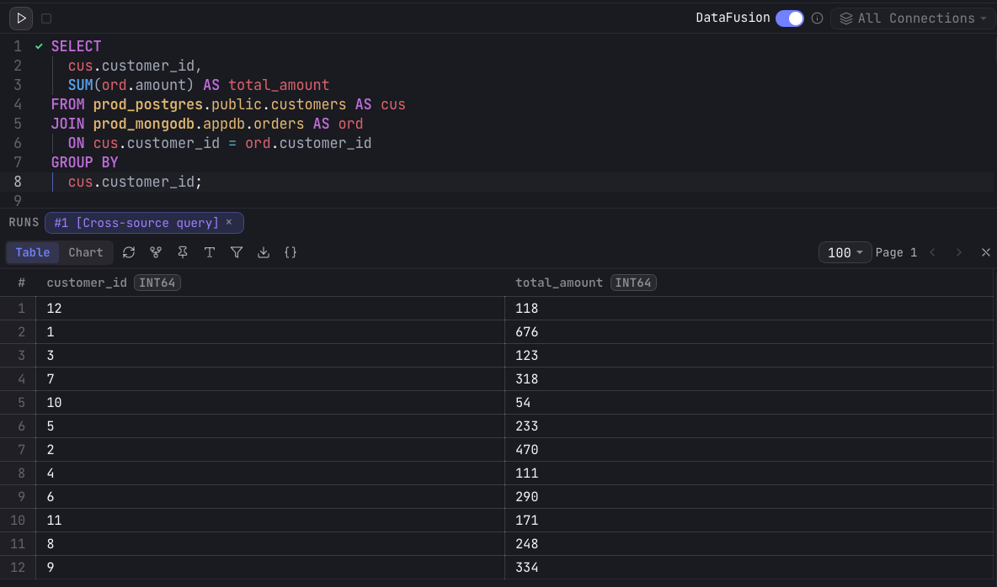Go to previous page arrow
The height and width of the screenshot is (587, 997).
coord(933,252)
